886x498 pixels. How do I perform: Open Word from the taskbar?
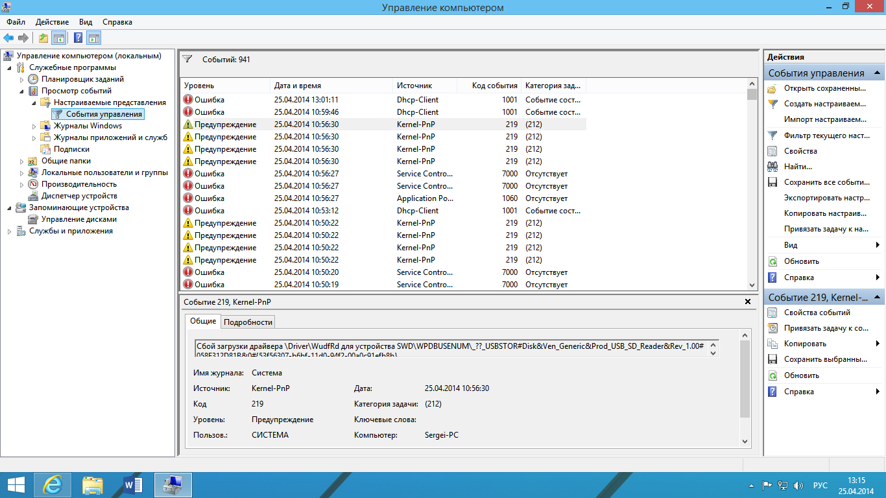point(133,485)
